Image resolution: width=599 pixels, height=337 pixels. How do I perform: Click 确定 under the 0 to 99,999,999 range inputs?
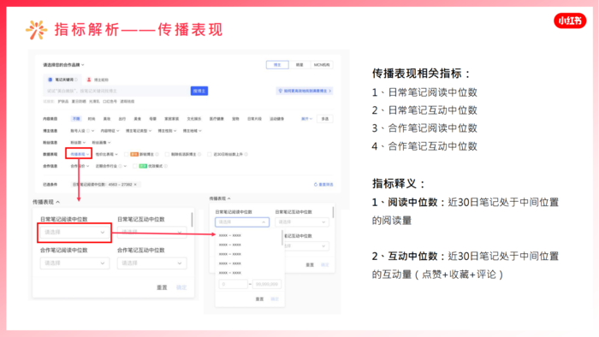coord(275,299)
